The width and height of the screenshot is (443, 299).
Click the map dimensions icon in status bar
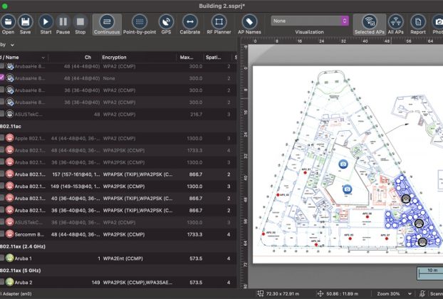(260, 293)
